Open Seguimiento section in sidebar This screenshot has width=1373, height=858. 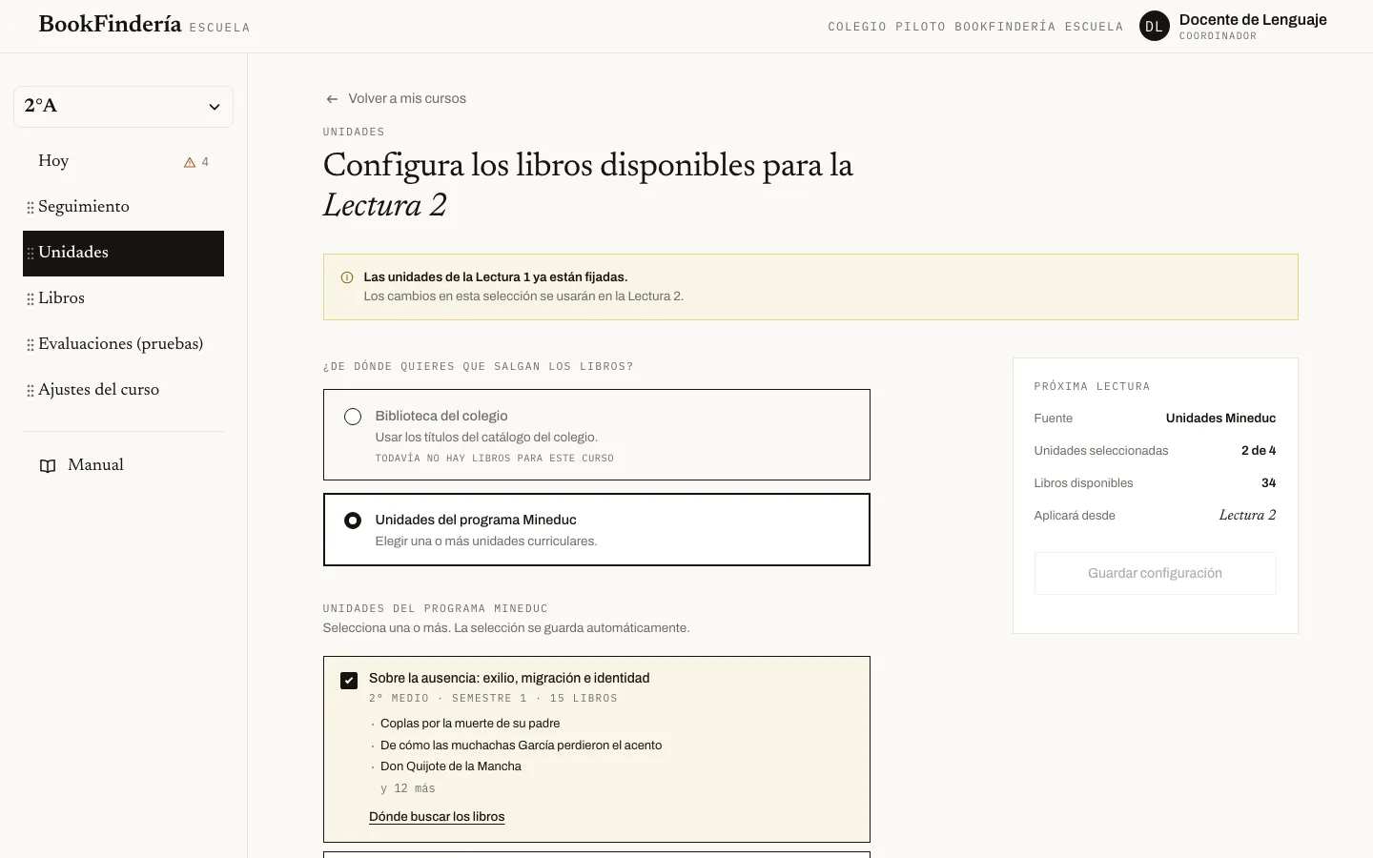[x=123, y=207]
